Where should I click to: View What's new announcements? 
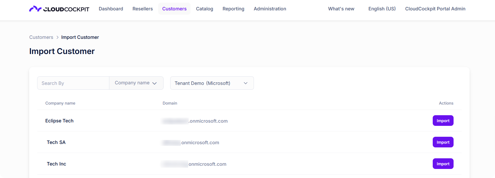pos(341,9)
